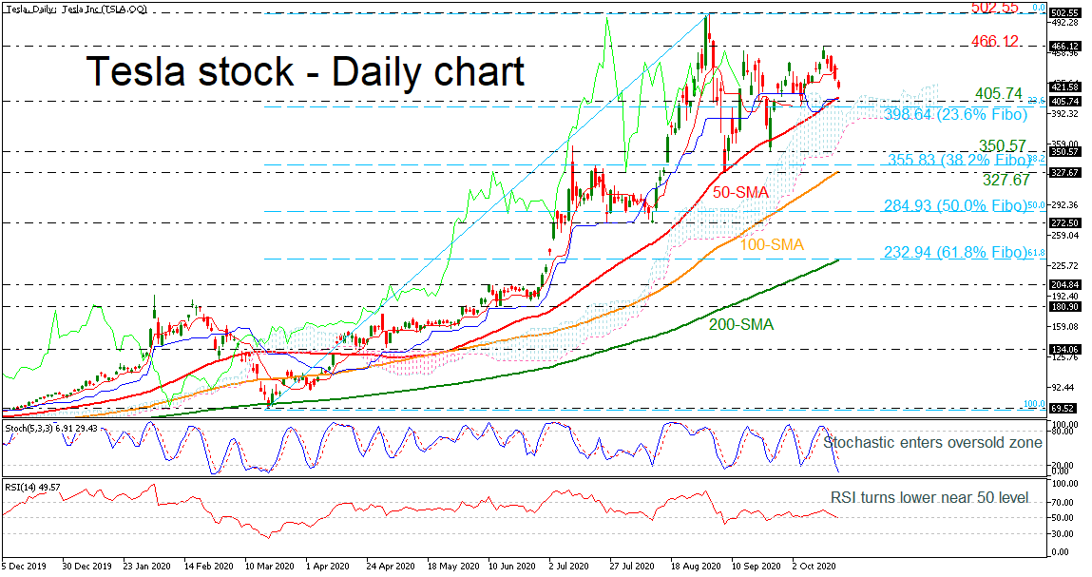Viewport: 1092px width, 577px height.
Task: Click the 159.06 price scale value
Action: 1064,326
